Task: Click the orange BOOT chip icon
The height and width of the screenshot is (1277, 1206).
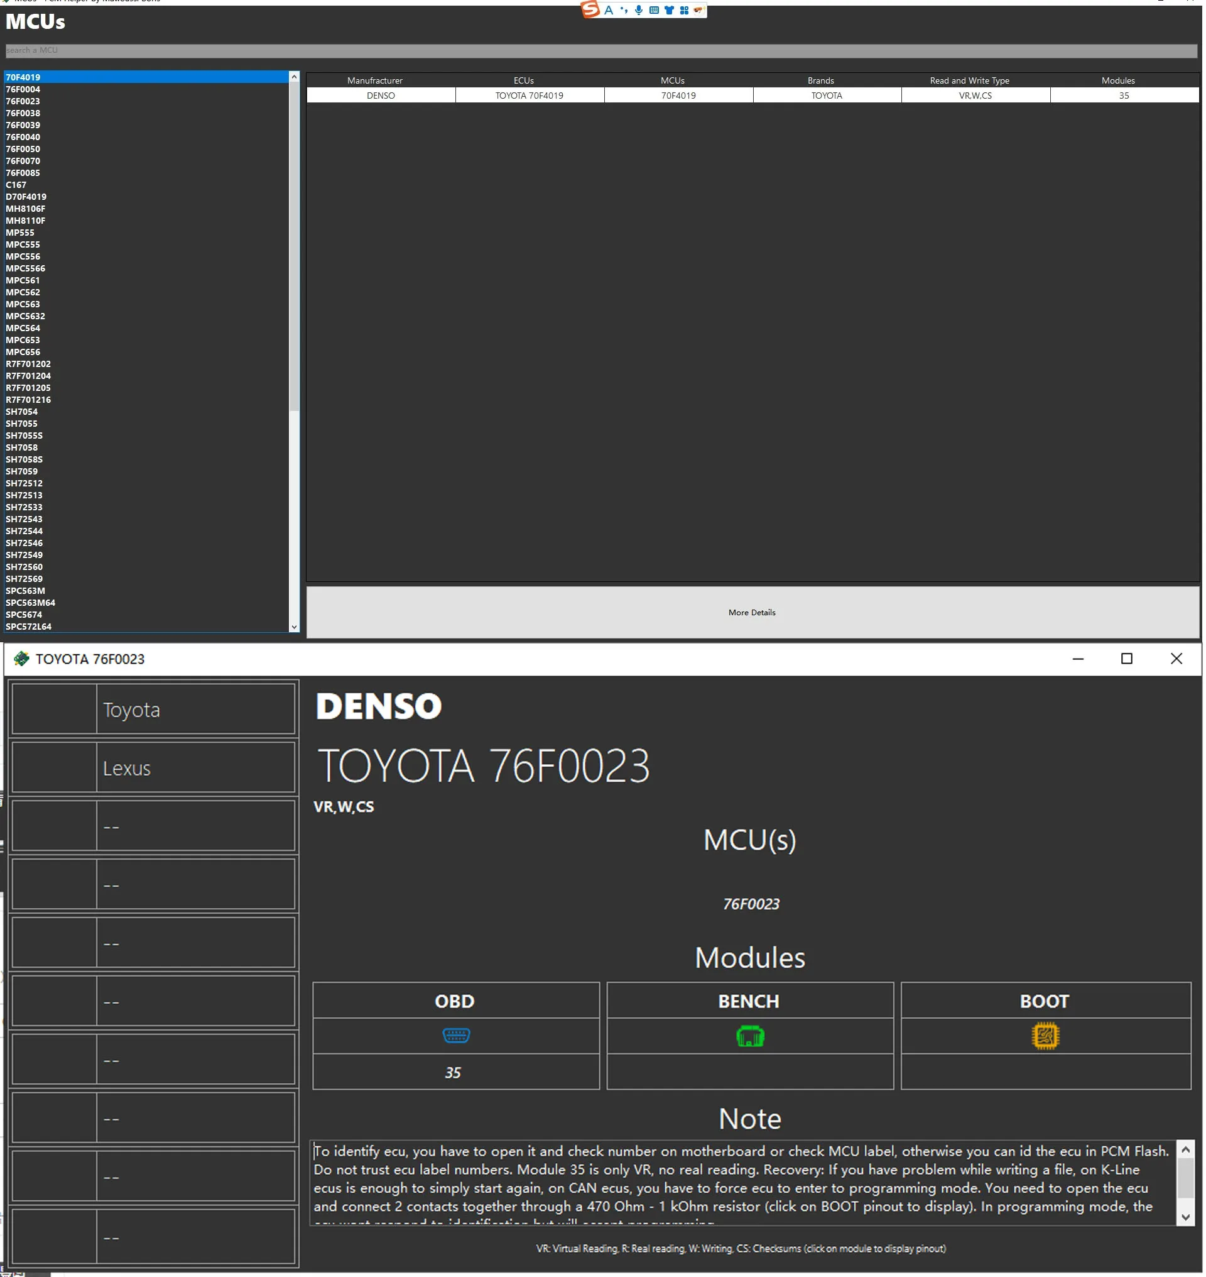Action: point(1045,1036)
